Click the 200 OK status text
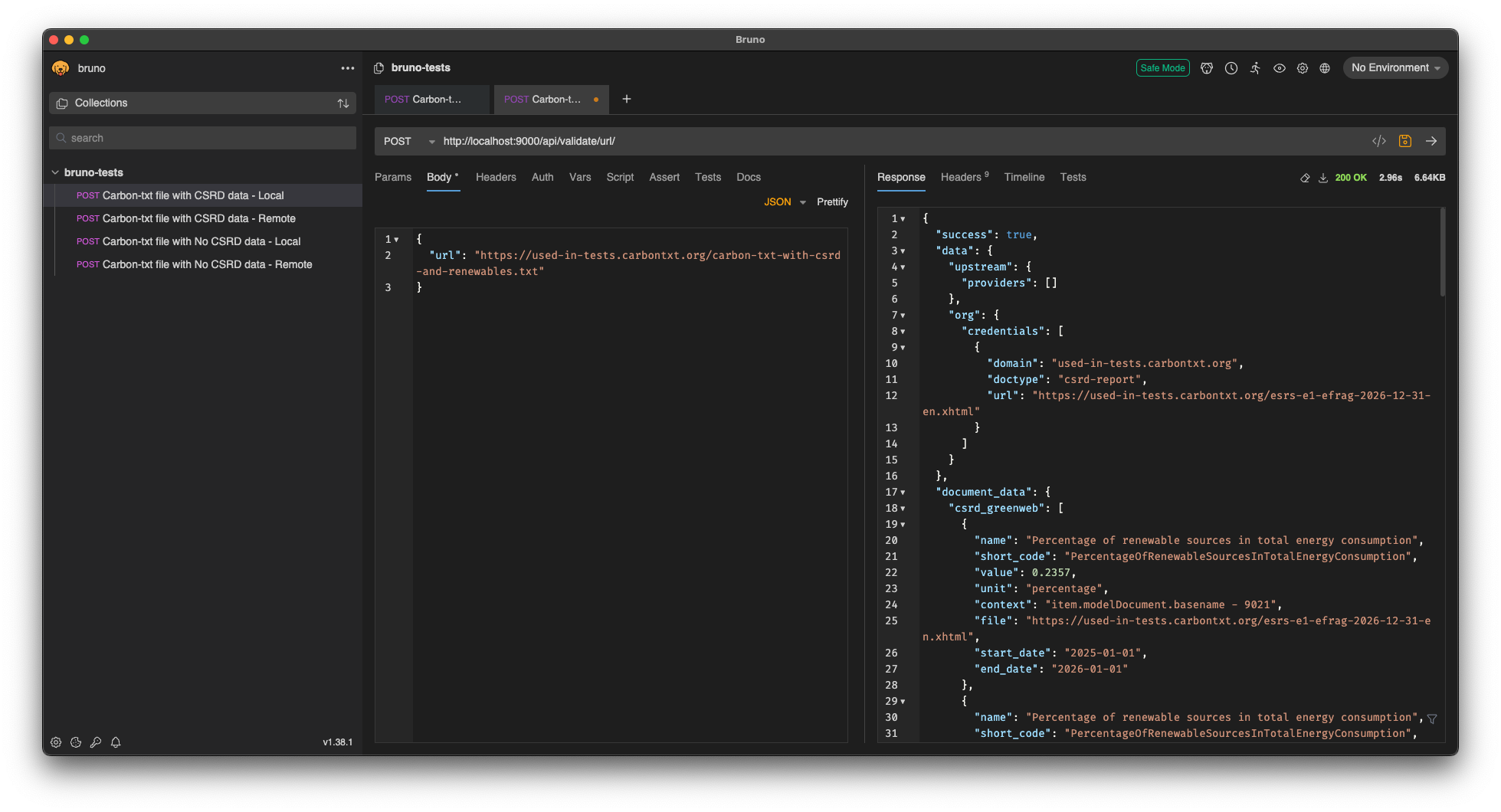This screenshot has height=812, width=1501. pos(1351,178)
